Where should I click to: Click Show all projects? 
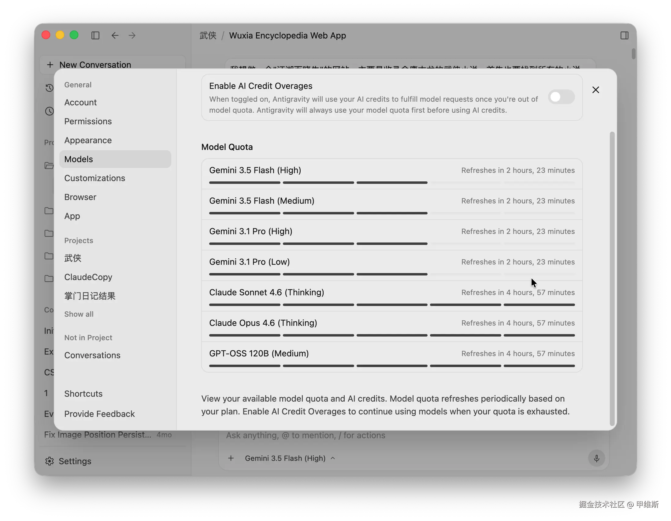79,314
